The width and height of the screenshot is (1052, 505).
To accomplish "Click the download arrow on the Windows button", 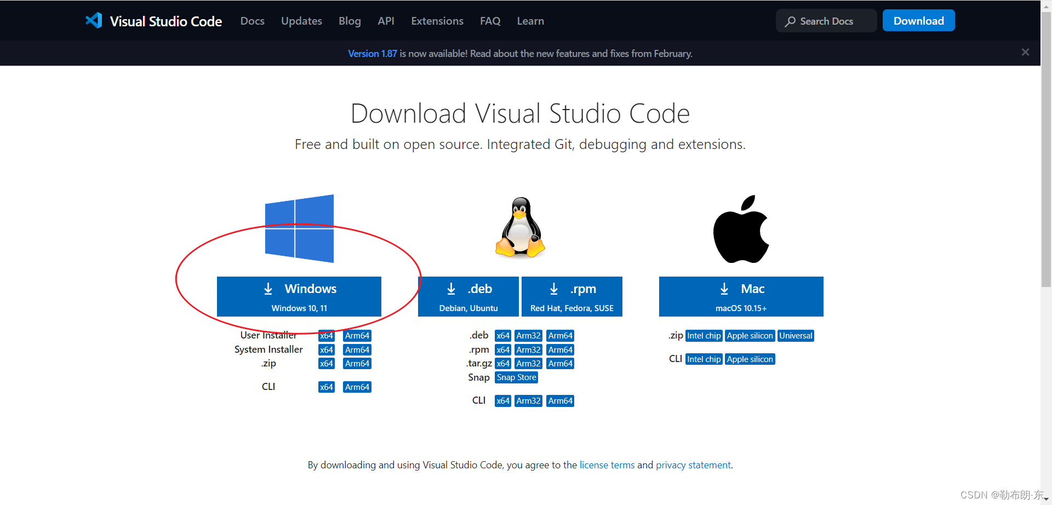I will pos(268,289).
